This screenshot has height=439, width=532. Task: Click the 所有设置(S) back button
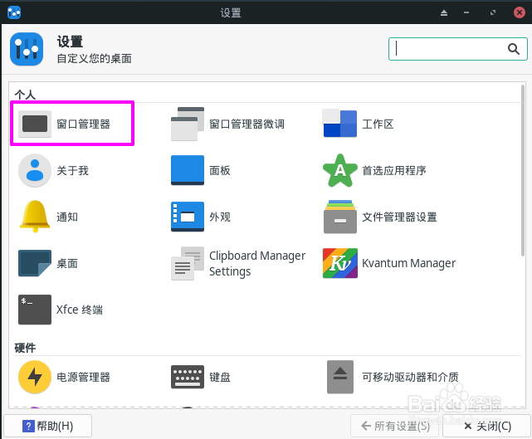pos(396,426)
